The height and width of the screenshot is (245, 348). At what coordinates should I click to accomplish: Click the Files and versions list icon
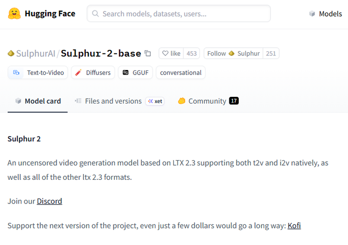pyautogui.click(x=78, y=101)
